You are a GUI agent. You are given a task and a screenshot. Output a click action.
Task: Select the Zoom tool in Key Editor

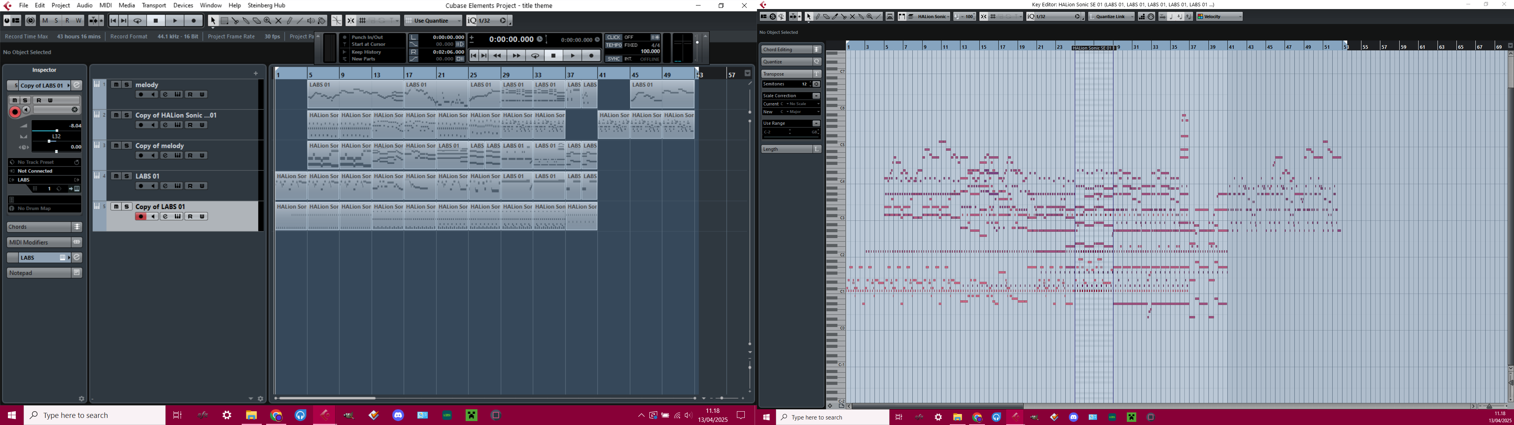coord(870,17)
